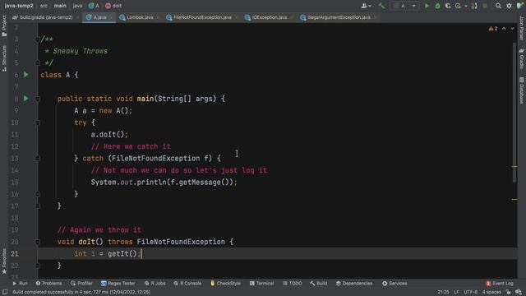Toggle tool window bars icon at bottom-left corner
This screenshot has height=296, width=526.
(5, 293)
